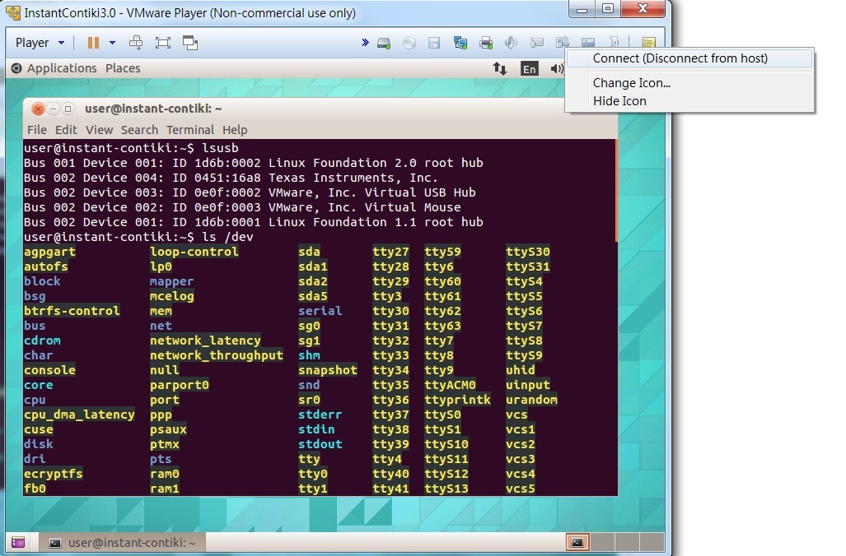The height and width of the screenshot is (556, 846).
Task: Click the network_throughput entry
Action: coord(217,355)
